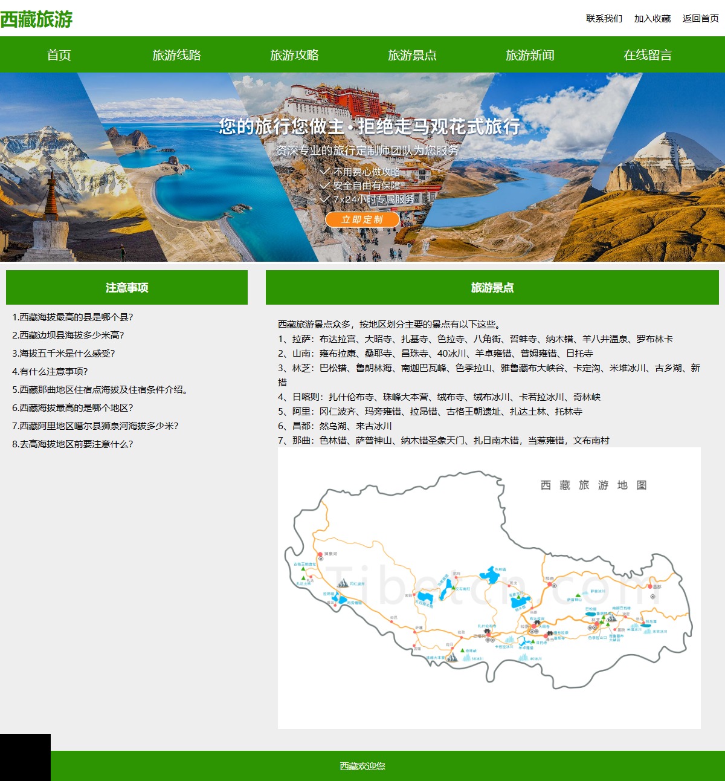725x781 pixels.
Task: Click 加入收藏 in the header
Action: coord(652,19)
